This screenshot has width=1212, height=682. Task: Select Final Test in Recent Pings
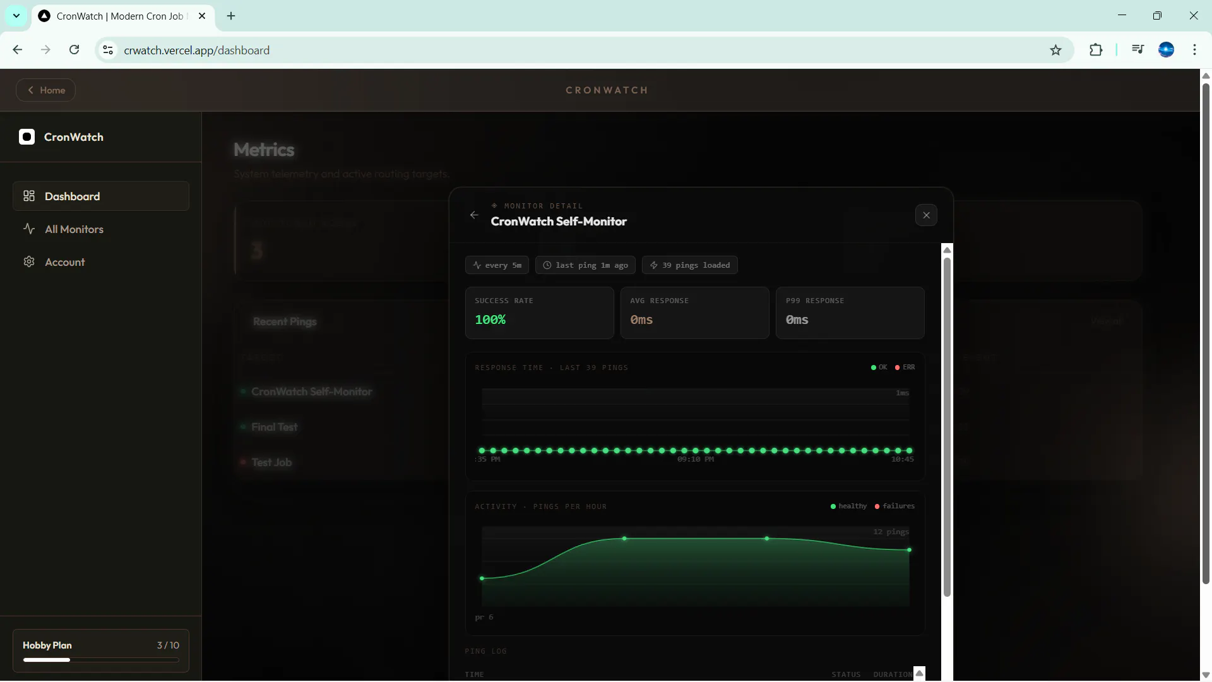click(x=275, y=427)
